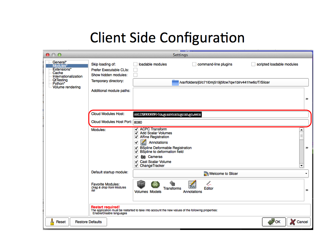Image resolution: width=330 pixels, height=247 pixels.
Task: Toggle the command-line plugins checkbox
Action: tap(194, 64)
